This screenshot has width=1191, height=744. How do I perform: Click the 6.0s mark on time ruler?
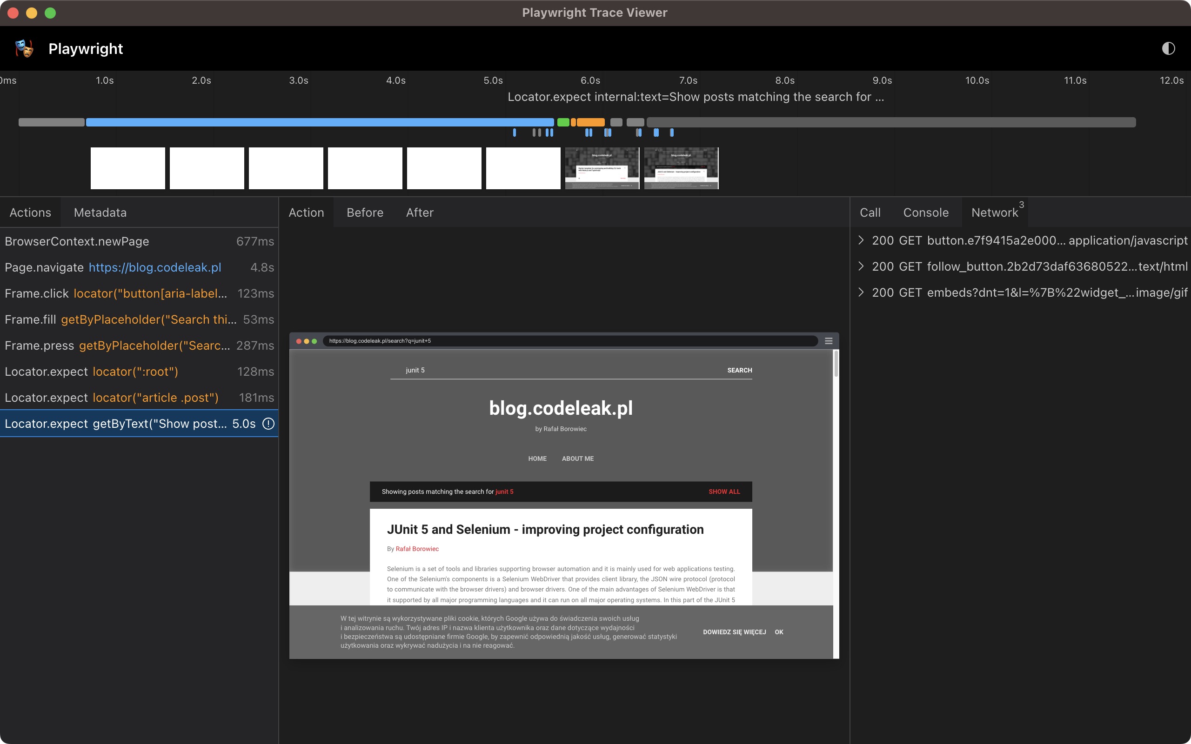[x=590, y=80]
